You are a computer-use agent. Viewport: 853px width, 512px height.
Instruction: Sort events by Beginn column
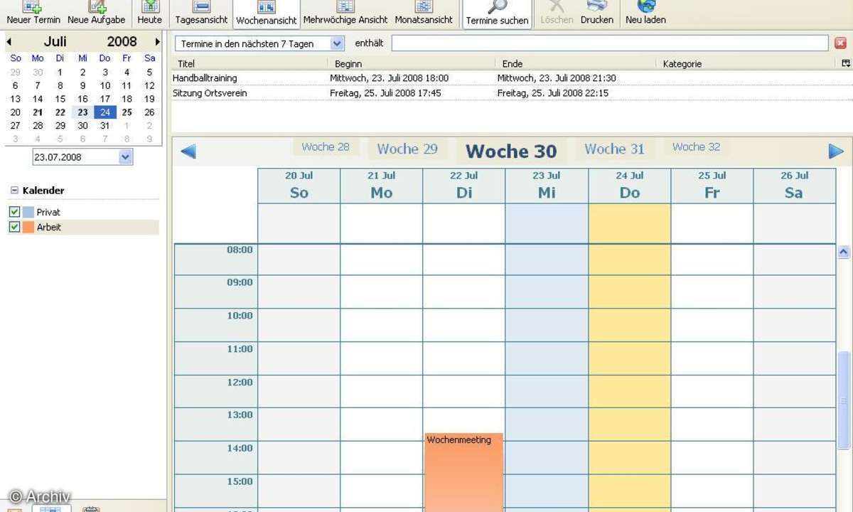point(413,63)
